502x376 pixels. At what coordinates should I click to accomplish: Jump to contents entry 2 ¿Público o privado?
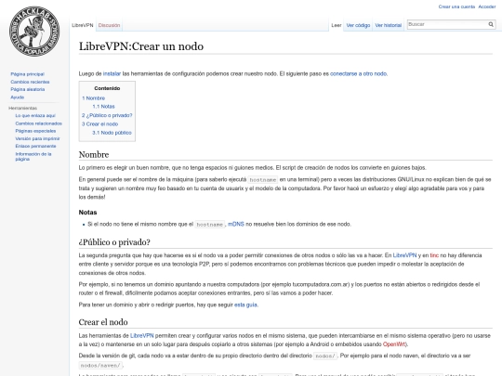coord(107,115)
